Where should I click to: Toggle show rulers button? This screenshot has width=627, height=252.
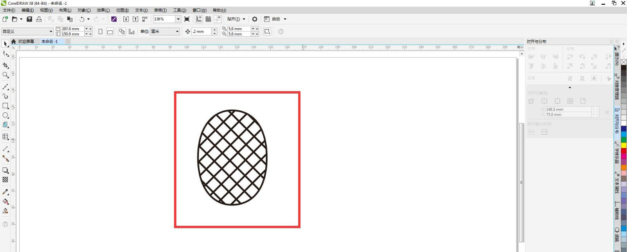coord(199,19)
